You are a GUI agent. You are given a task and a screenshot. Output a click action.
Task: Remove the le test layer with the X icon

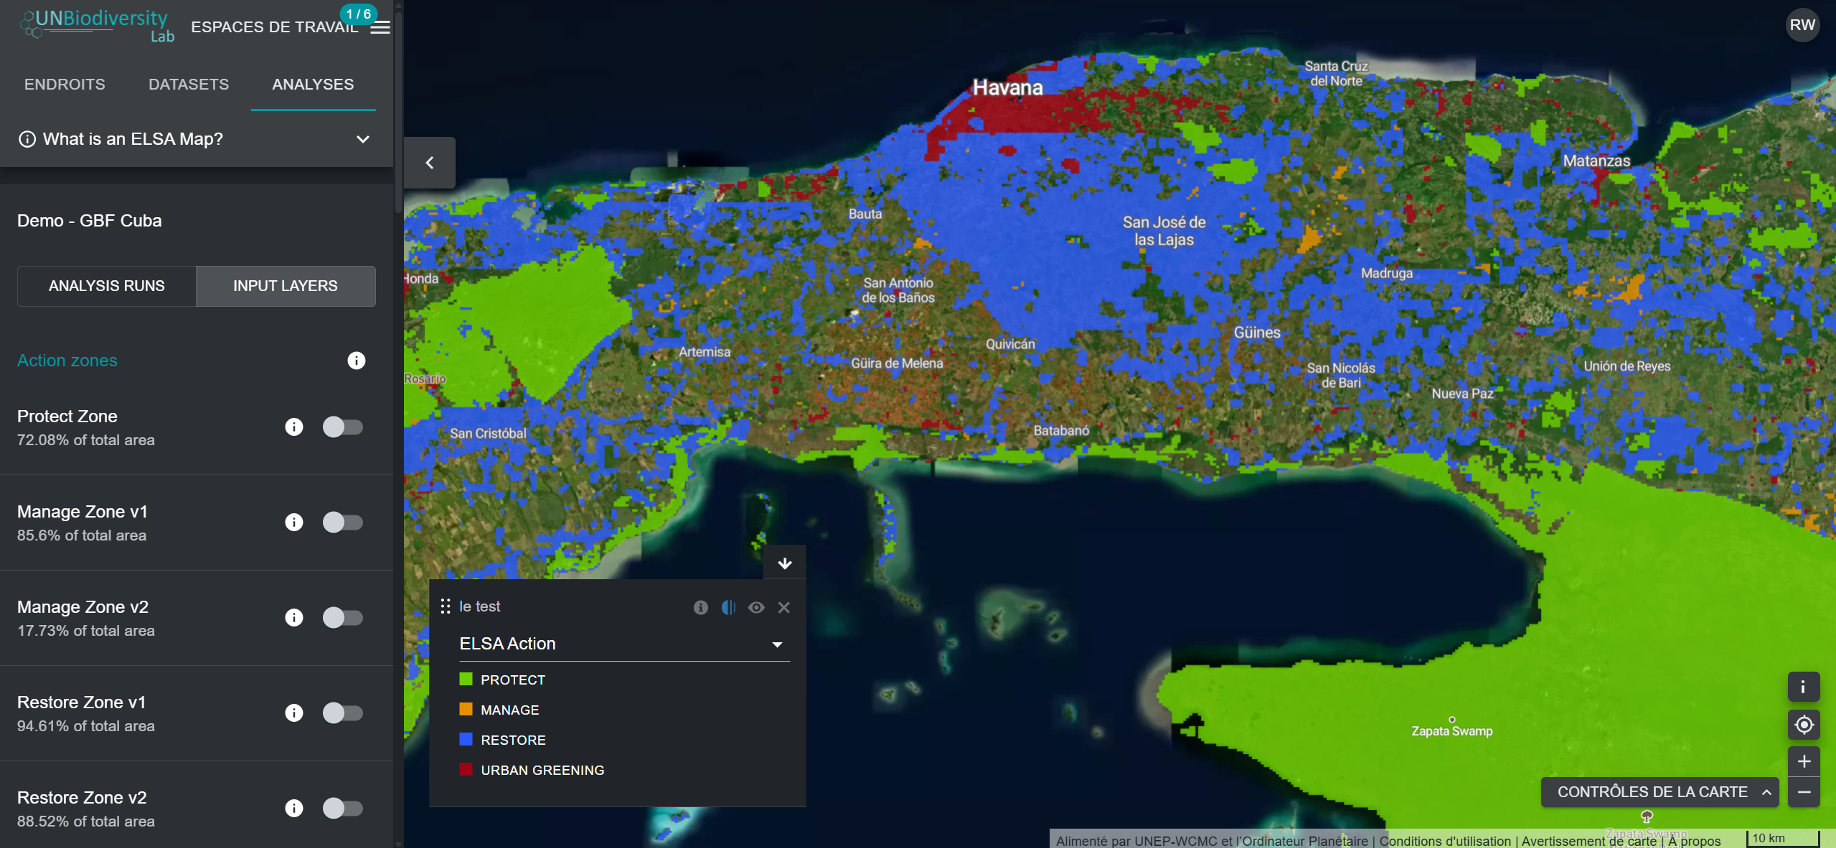tap(784, 608)
